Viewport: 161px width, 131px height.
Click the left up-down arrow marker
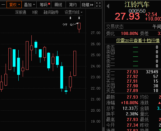70,18
